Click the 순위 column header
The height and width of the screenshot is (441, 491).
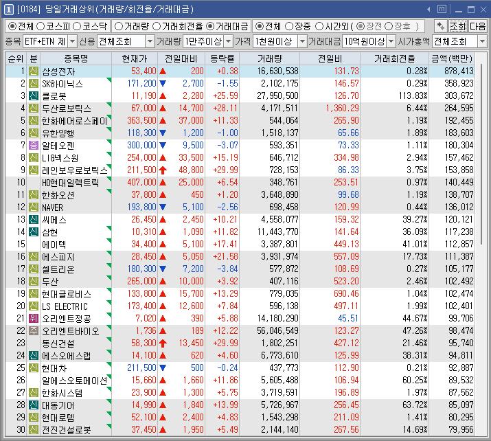16,58
